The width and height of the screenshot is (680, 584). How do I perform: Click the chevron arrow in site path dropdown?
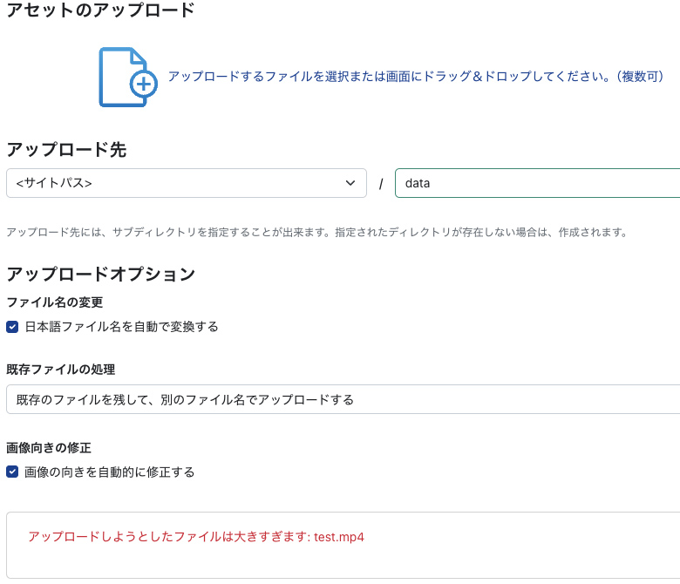click(350, 183)
